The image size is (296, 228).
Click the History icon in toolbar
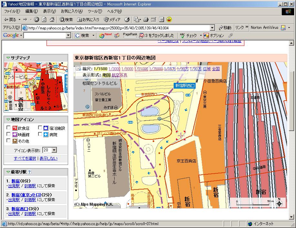coord(127,19)
